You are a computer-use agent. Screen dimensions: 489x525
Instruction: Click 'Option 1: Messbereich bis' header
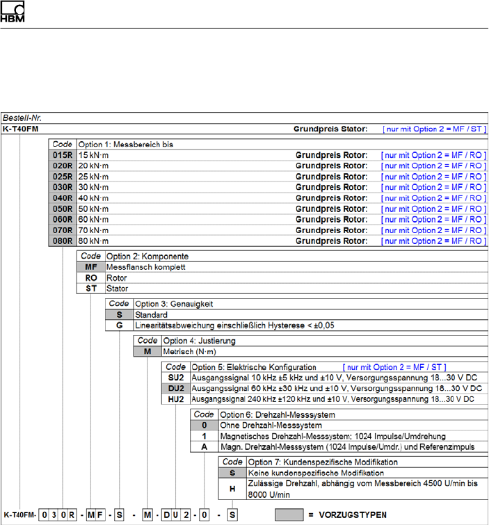coord(126,145)
